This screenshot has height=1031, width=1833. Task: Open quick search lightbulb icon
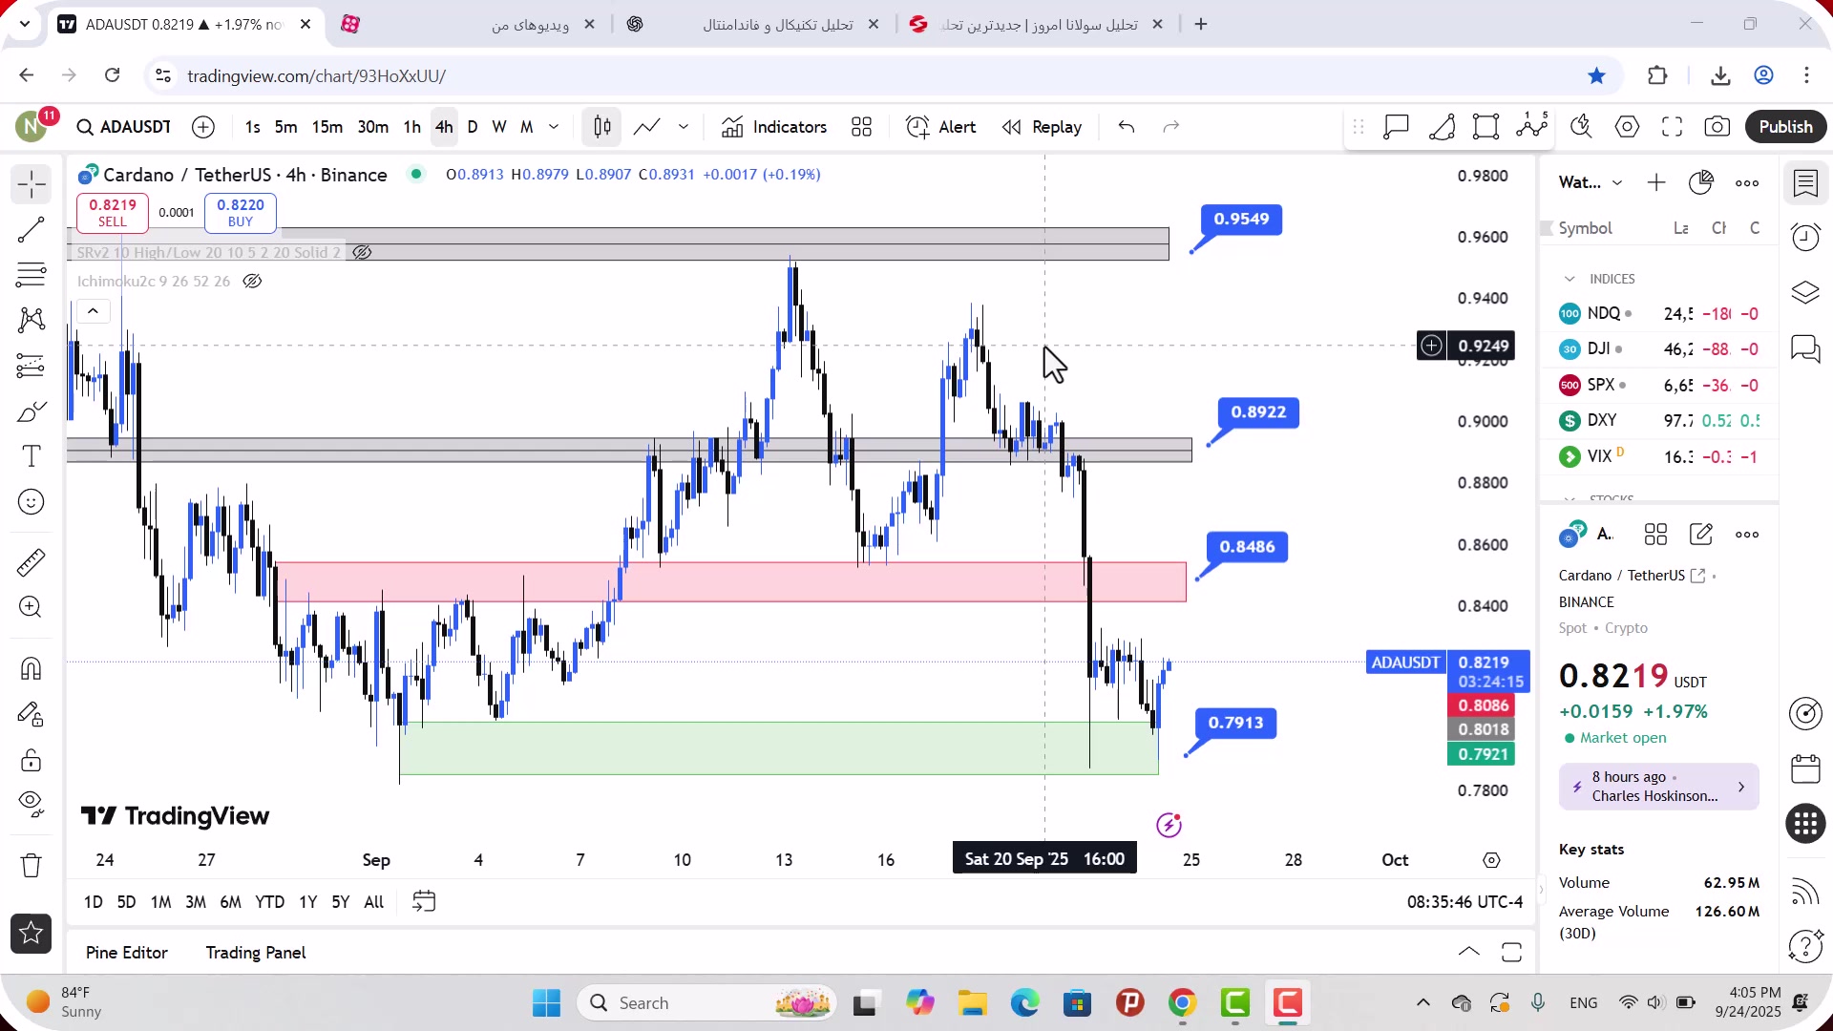coord(1581,127)
